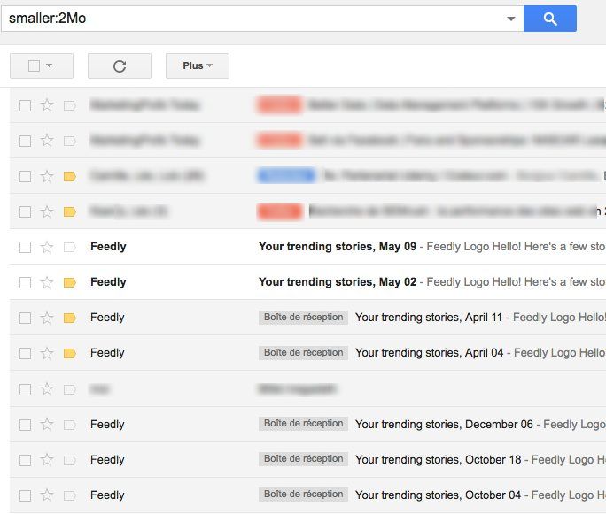Open the Plus actions dropdown
Screen dimensions: 606x514
197,65
